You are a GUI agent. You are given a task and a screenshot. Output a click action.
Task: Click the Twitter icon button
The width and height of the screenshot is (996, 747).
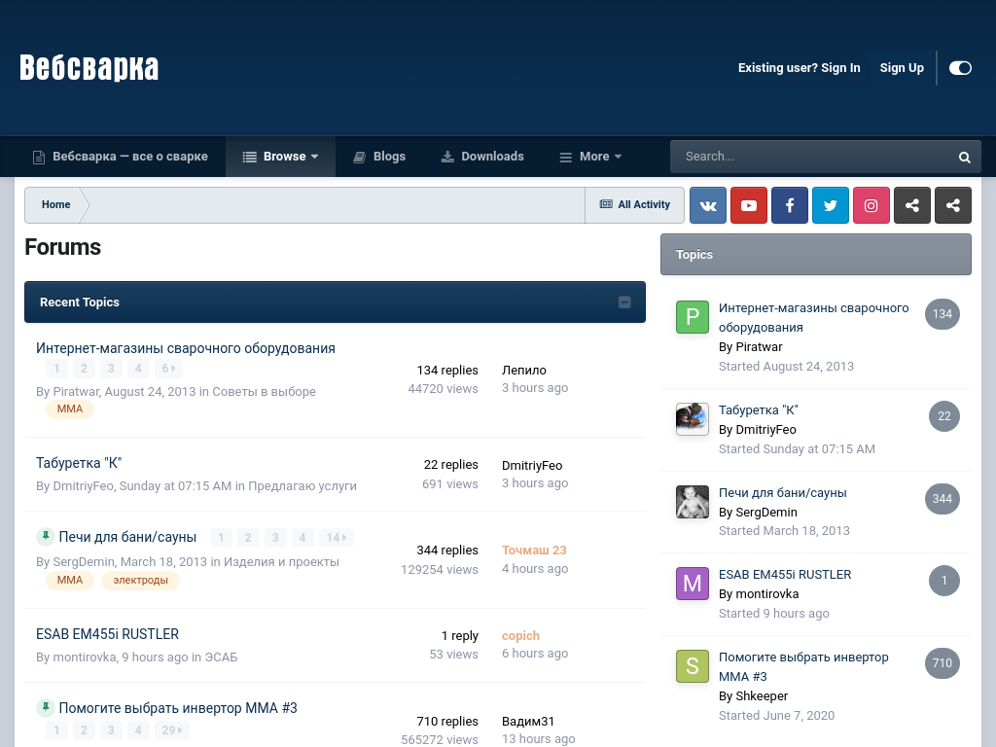tap(831, 205)
